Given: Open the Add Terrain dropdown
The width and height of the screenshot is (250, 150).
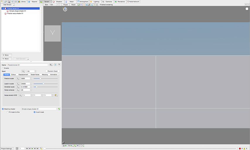Looking at the screenshot, I should [x=8, y=5].
